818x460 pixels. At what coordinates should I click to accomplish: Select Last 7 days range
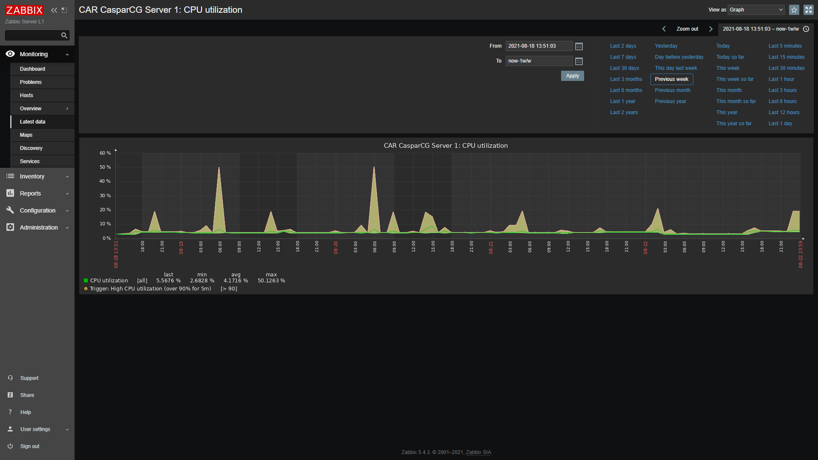[x=623, y=57]
